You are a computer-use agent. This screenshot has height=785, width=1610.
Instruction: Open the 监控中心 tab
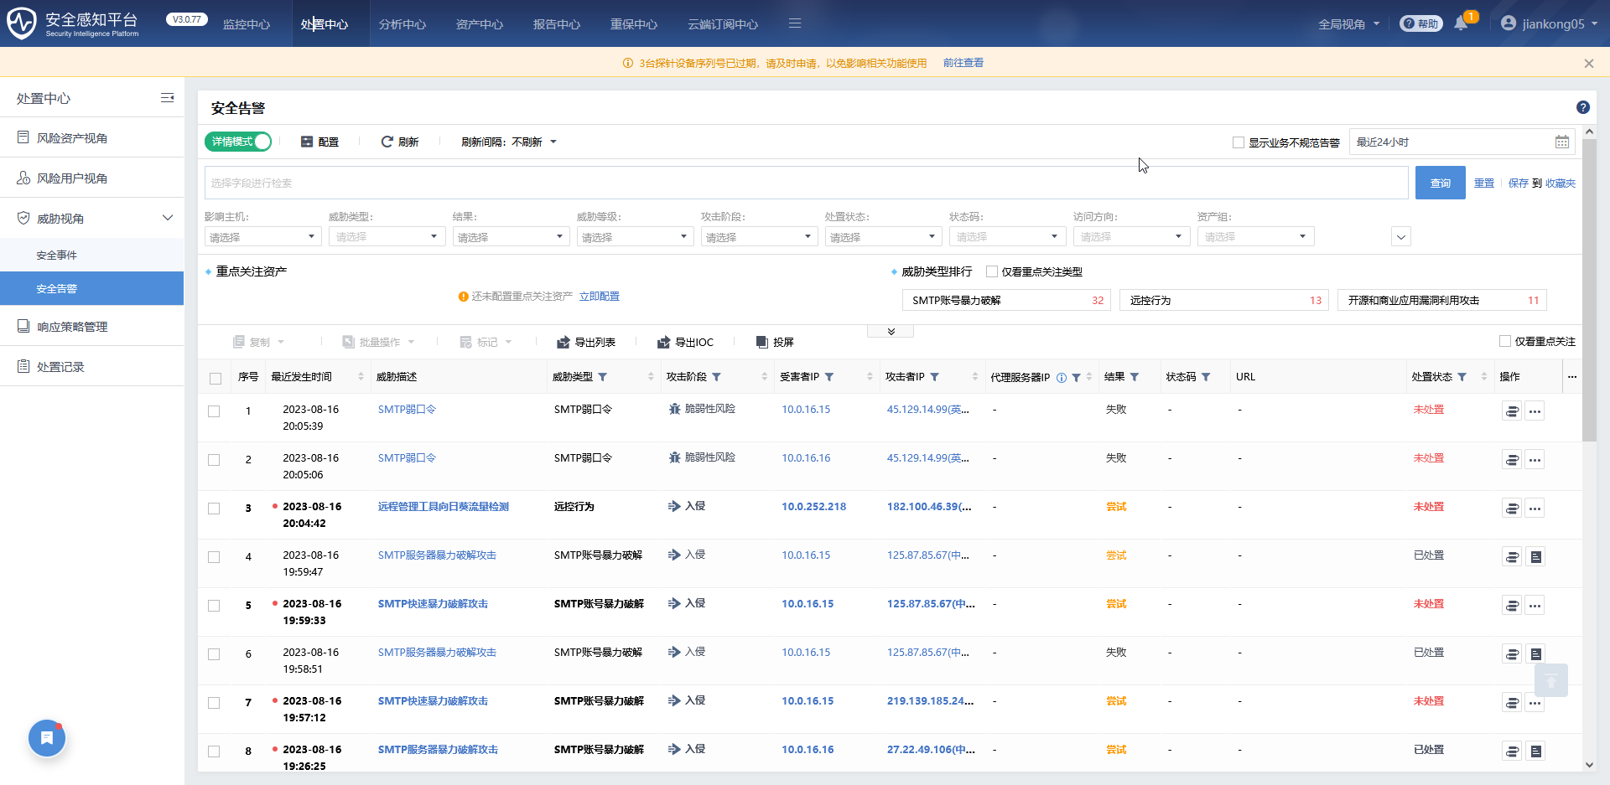(x=247, y=24)
